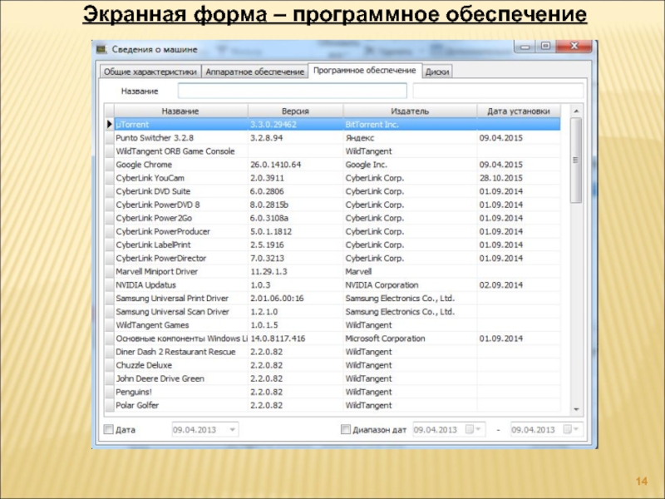The width and height of the screenshot is (665, 499).
Task: Click the scrollbar down arrow of the table
Action: click(575, 410)
